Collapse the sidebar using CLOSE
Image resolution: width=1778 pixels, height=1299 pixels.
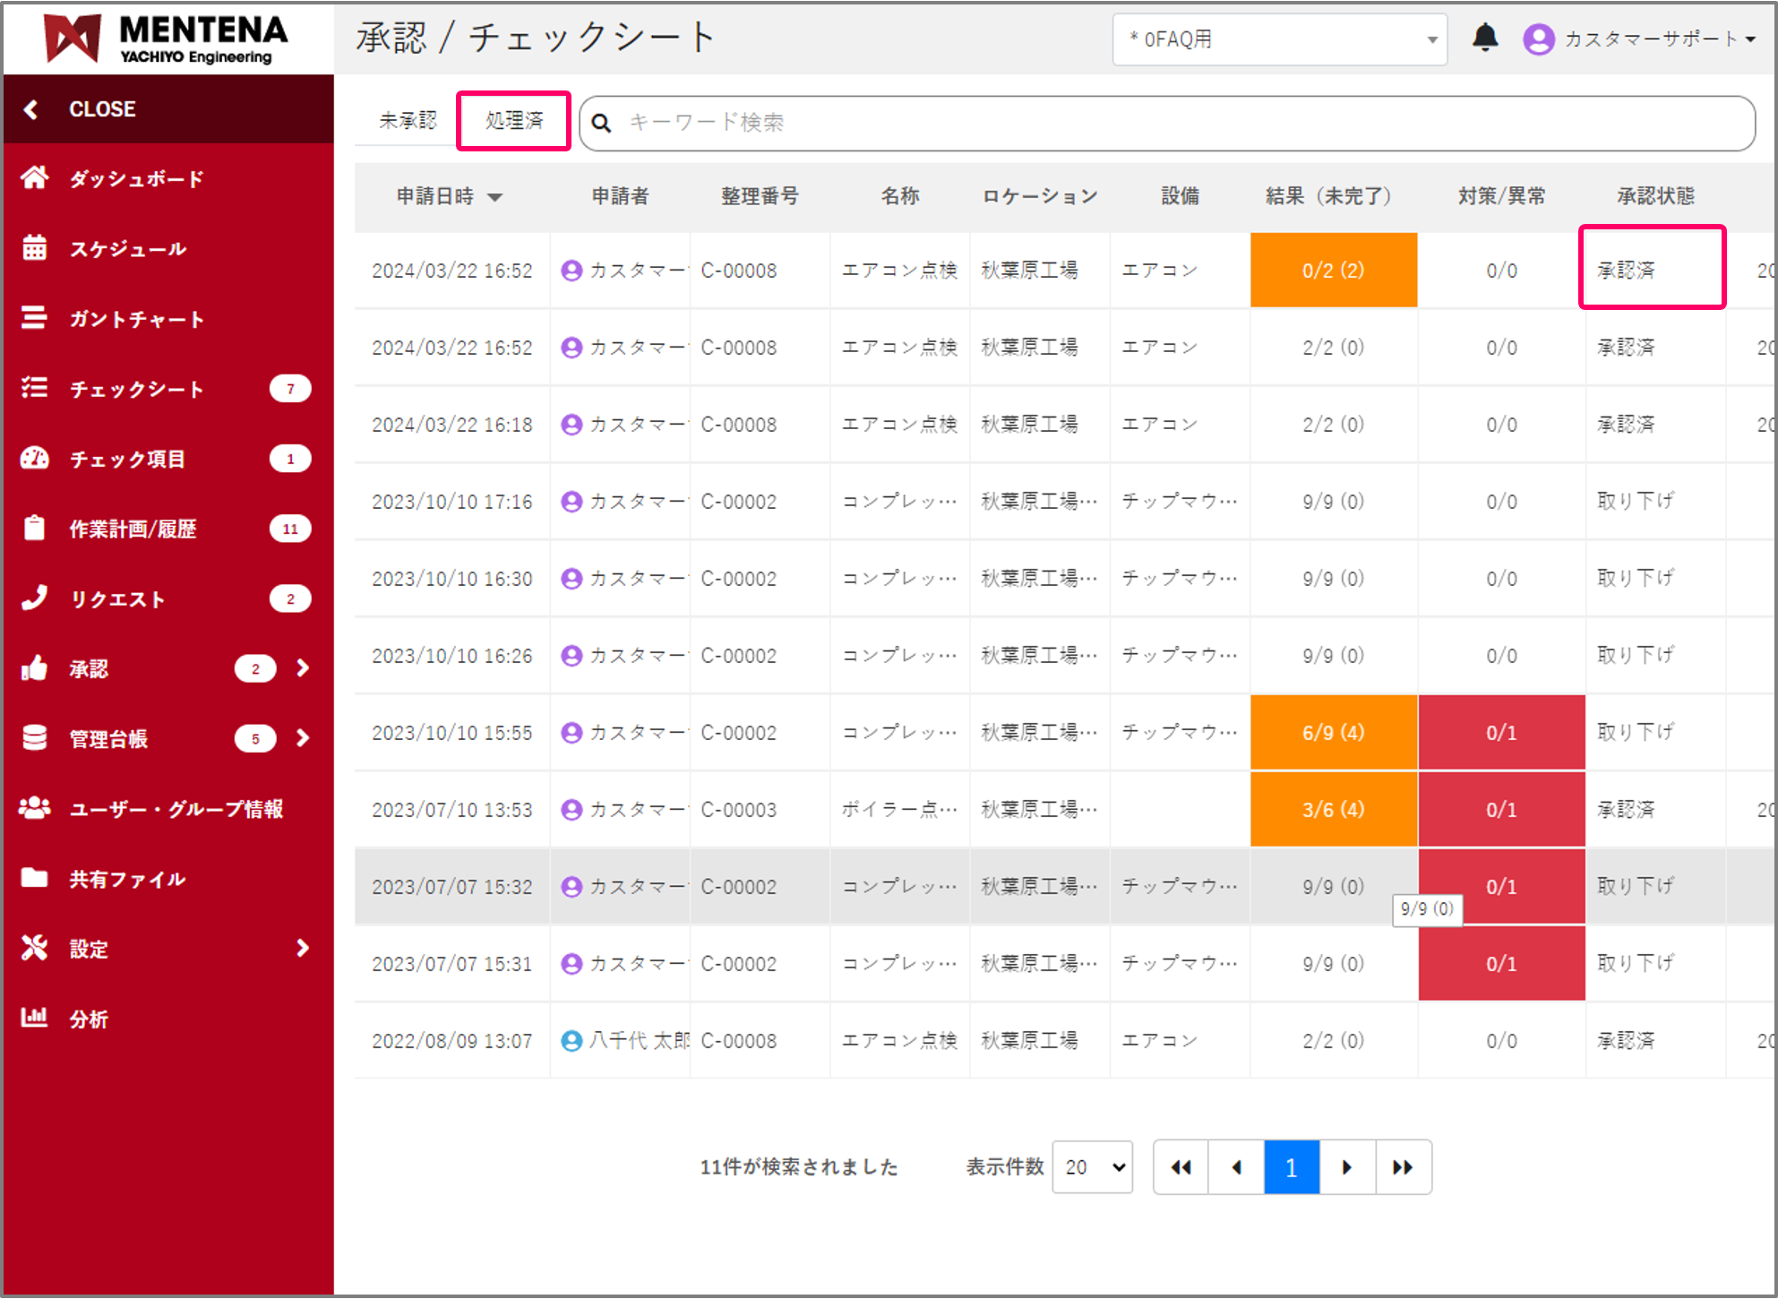coord(102,108)
